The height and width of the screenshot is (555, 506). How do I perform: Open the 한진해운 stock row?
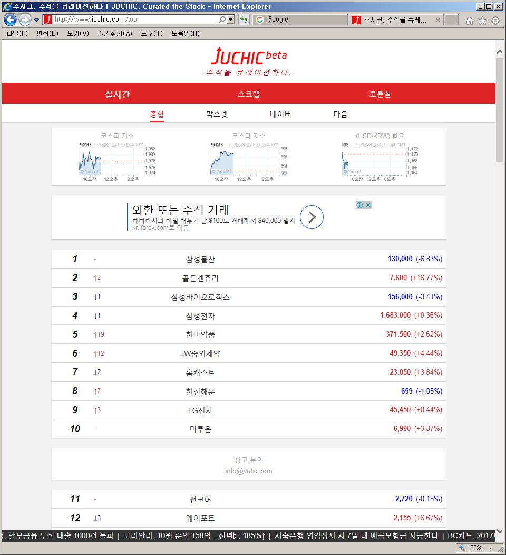[x=249, y=391]
